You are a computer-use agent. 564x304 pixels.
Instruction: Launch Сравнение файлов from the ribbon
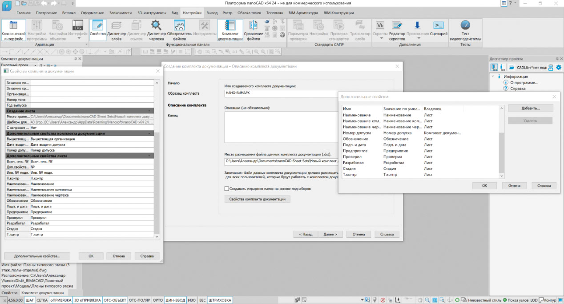tap(253, 30)
